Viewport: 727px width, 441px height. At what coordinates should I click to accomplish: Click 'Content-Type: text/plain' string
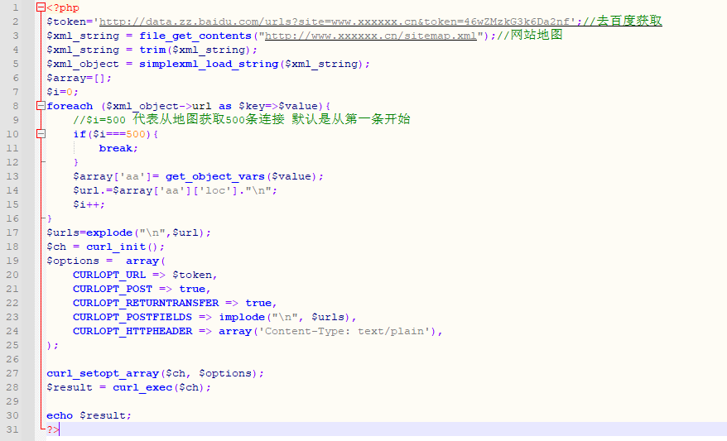[x=344, y=331]
